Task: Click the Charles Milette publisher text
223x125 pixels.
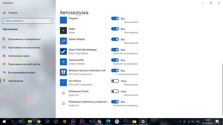Action: (77, 64)
